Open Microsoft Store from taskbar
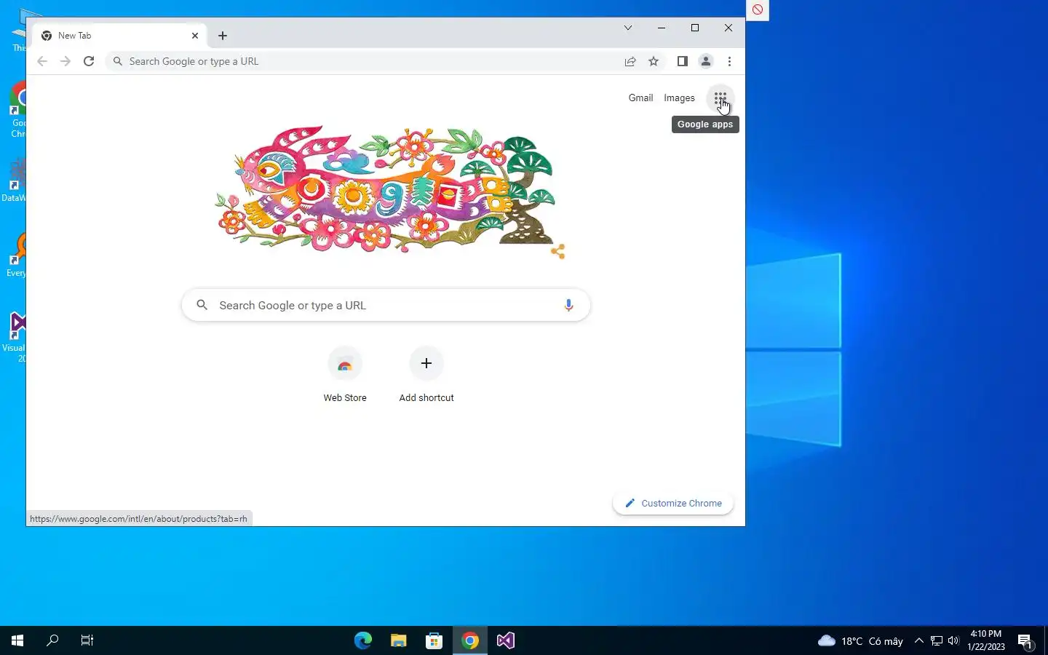This screenshot has height=655, width=1048. pyautogui.click(x=434, y=640)
